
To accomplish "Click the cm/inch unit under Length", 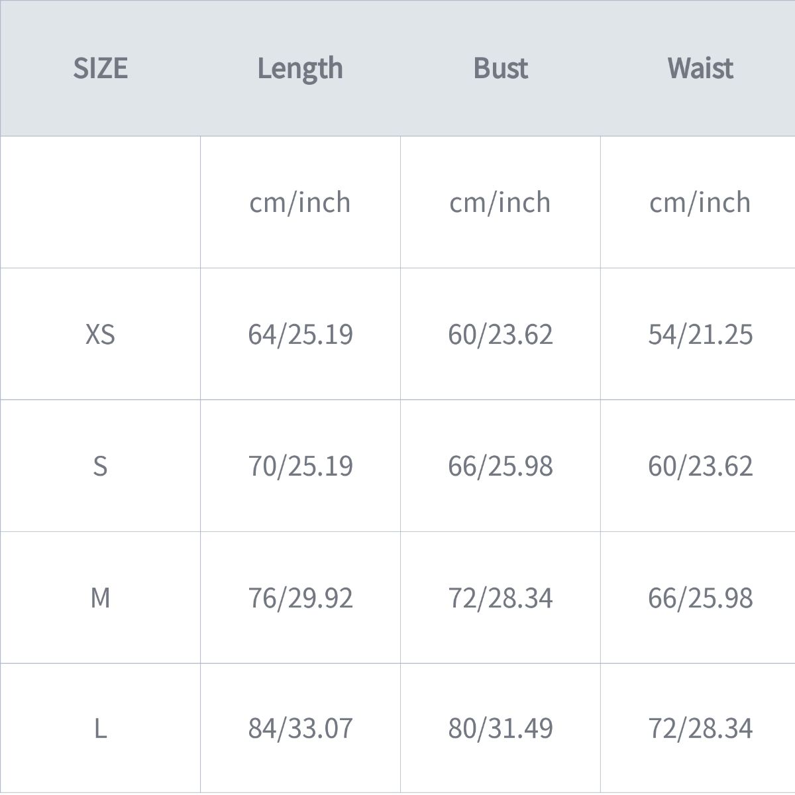I will click(300, 202).
